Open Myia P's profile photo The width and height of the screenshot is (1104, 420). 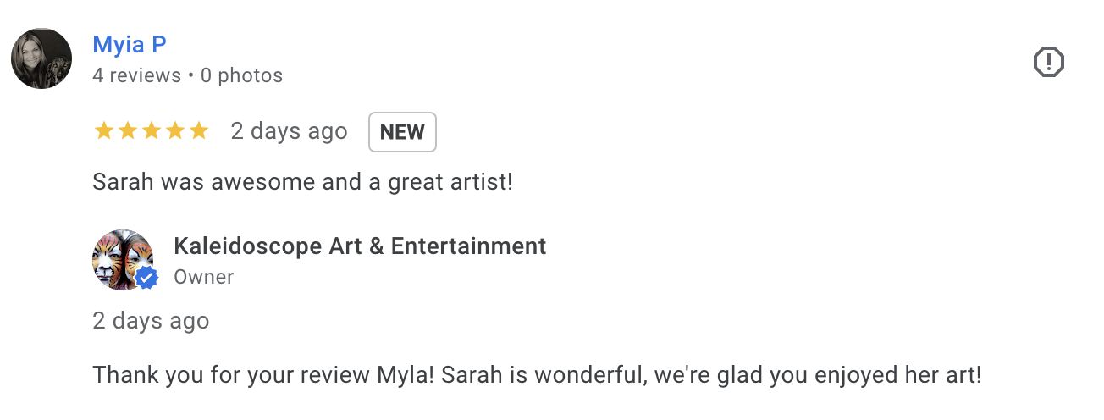pyautogui.click(x=41, y=58)
